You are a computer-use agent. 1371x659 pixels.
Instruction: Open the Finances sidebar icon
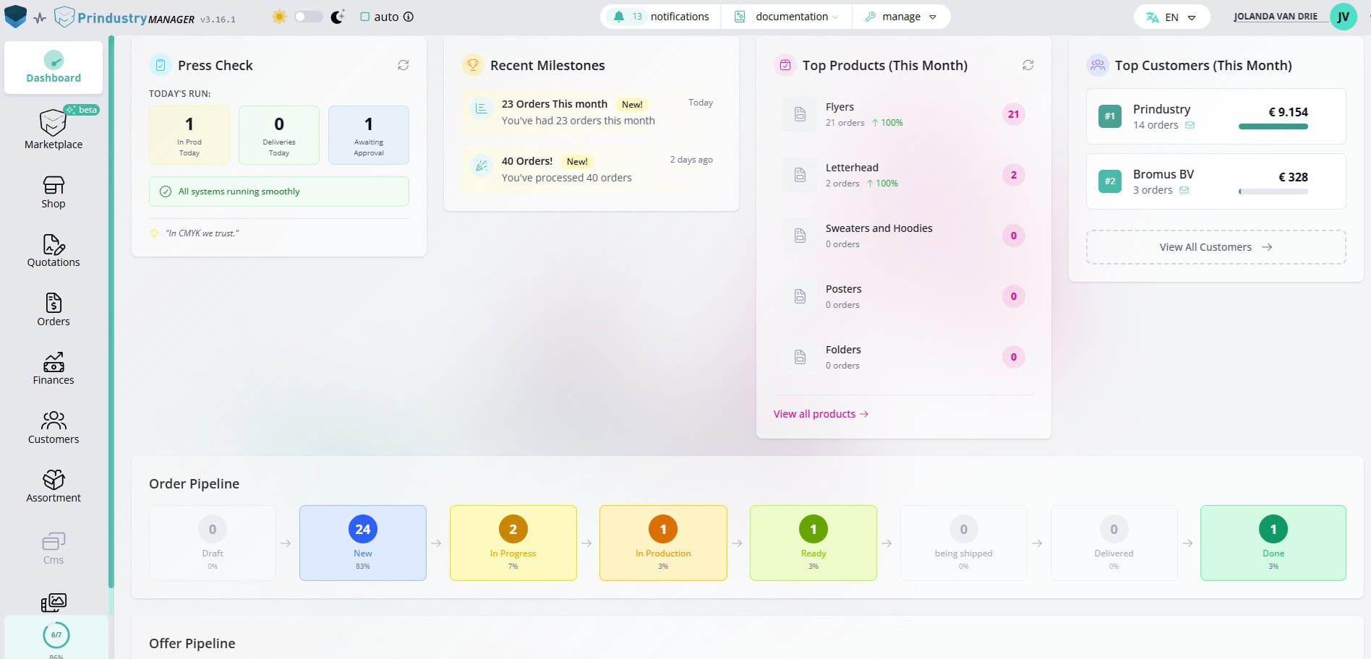[x=53, y=369]
